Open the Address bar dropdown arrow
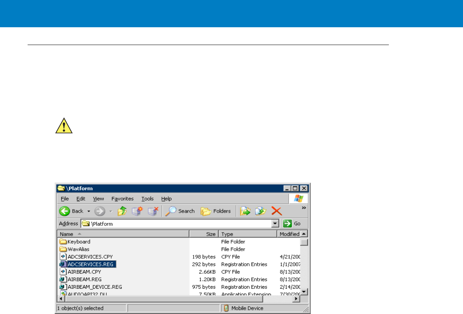 (x=276, y=224)
